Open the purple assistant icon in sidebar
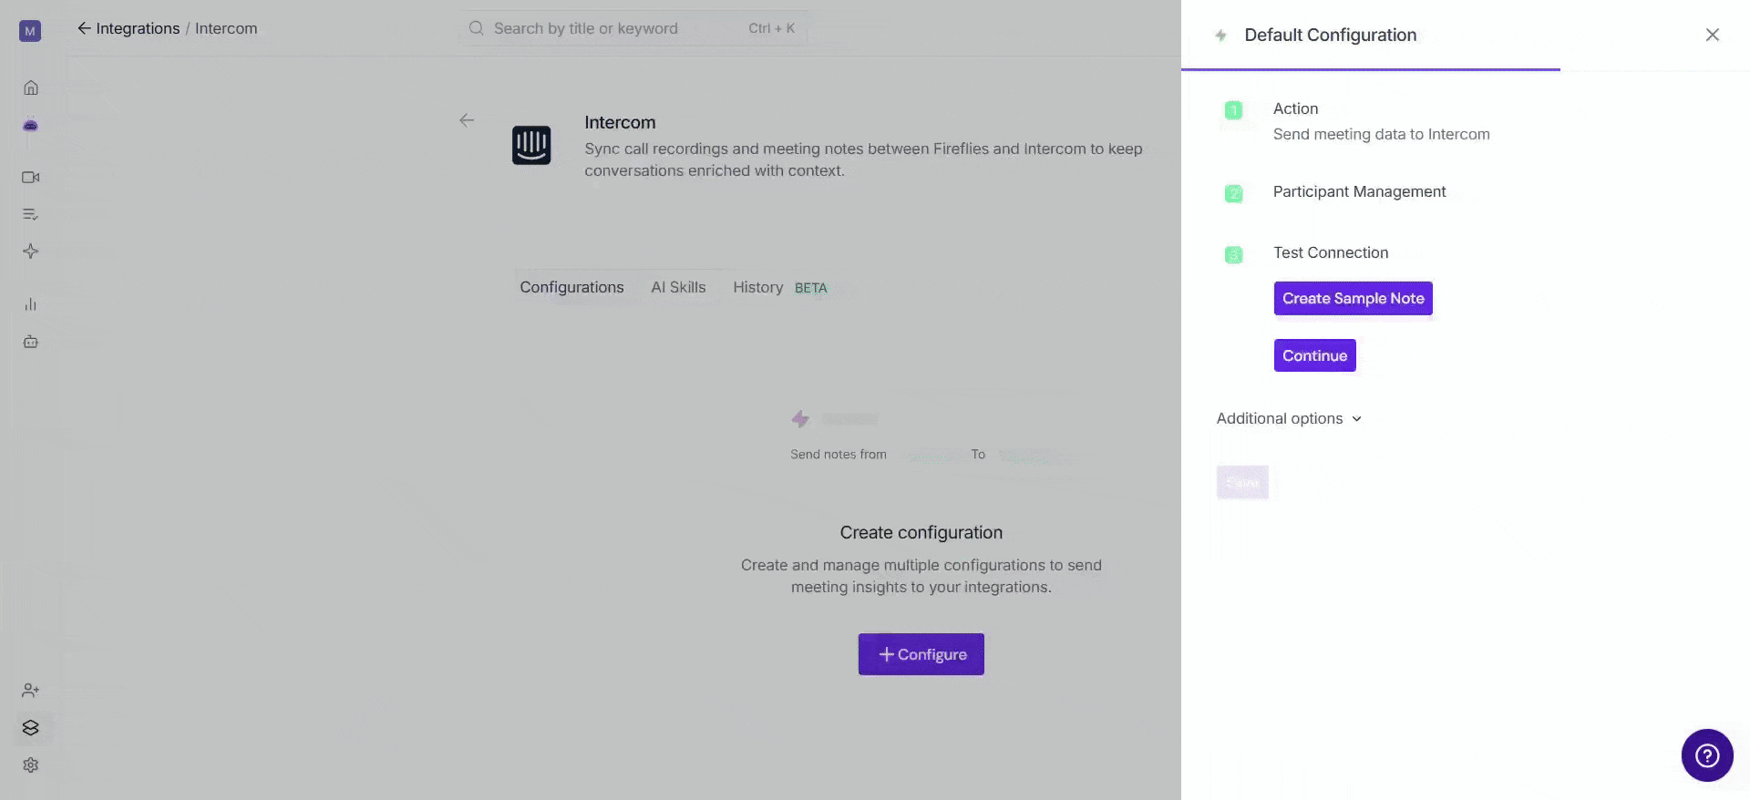 coord(31,125)
